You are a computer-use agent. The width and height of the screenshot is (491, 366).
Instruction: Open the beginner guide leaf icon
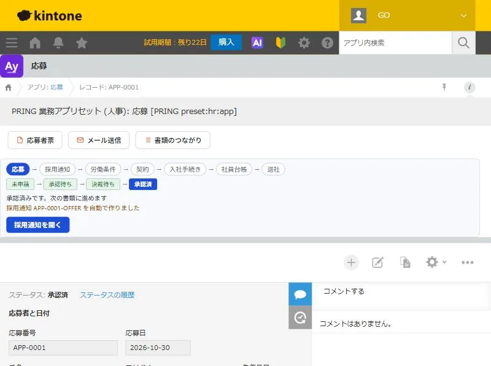coord(280,42)
